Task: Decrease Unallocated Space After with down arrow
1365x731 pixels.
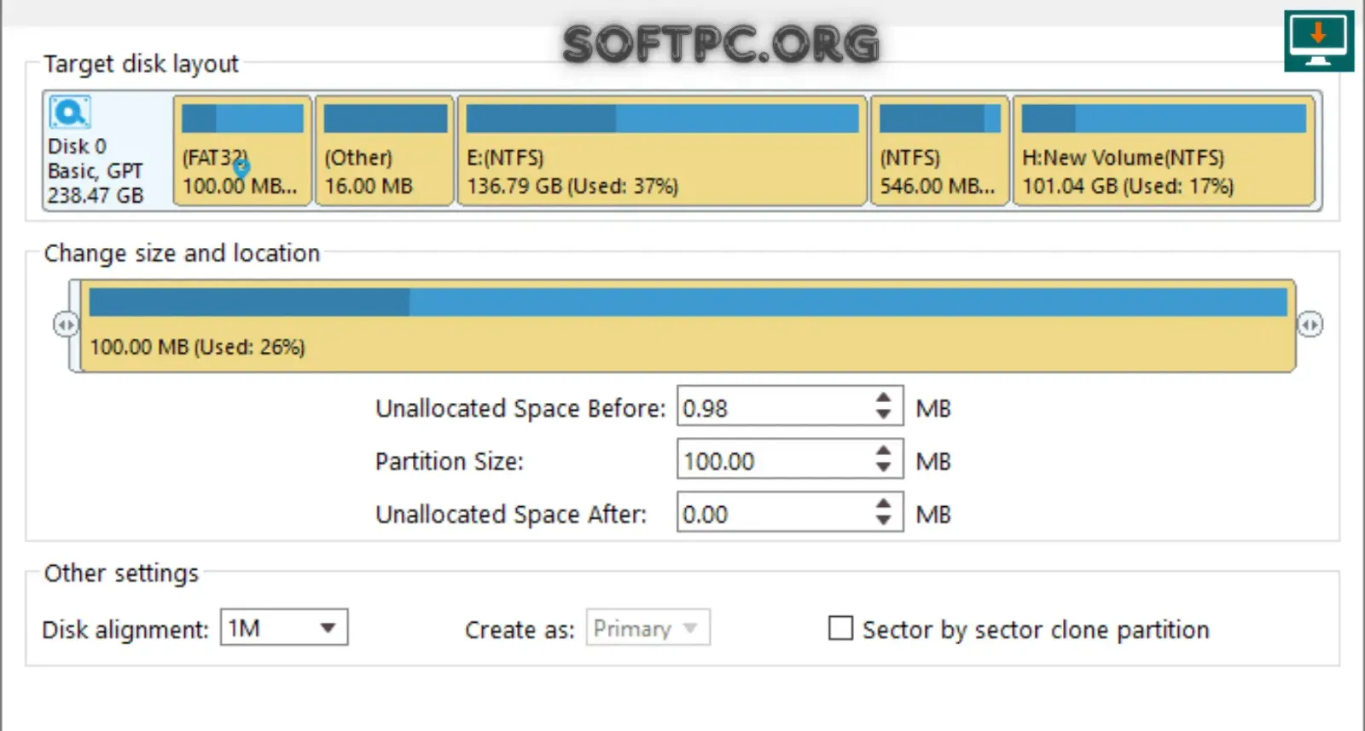Action: click(x=883, y=521)
